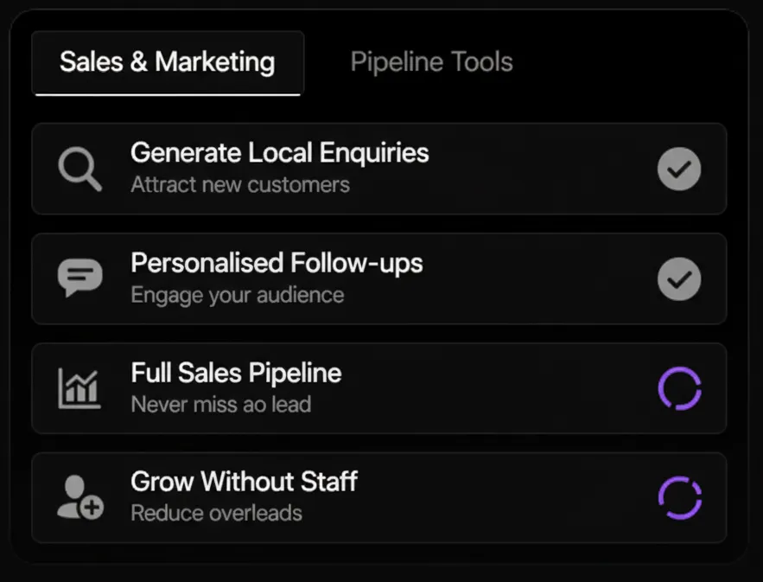Select the Grow Without Staff heading
Image resolution: width=763 pixels, height=582 pixels.
pyautogui.click(x=244, y=482)
